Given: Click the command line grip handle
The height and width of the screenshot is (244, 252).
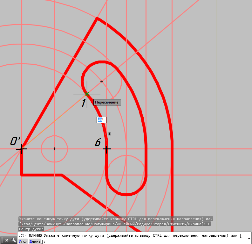Looking at the screenshot, I should click(2, 240).
